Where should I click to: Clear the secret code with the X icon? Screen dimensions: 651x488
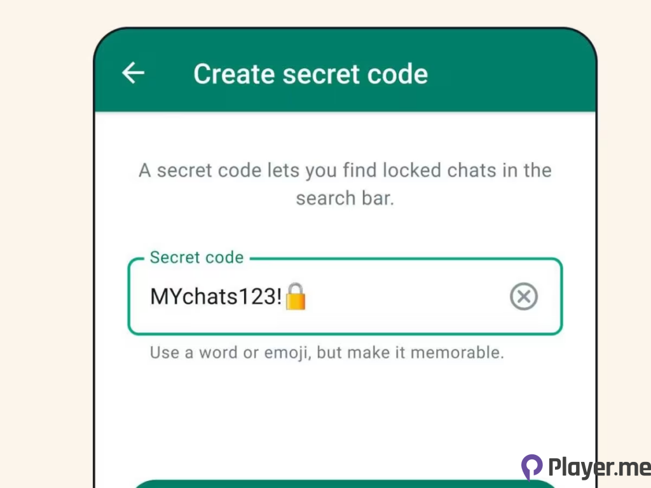[x=524, y=296]
